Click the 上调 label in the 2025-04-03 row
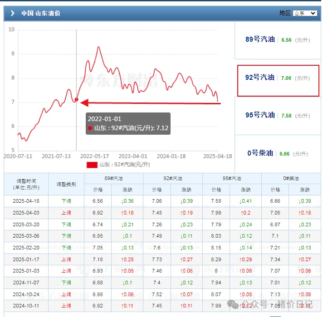This screenshot has width=323, height=317. click(66, 213)
